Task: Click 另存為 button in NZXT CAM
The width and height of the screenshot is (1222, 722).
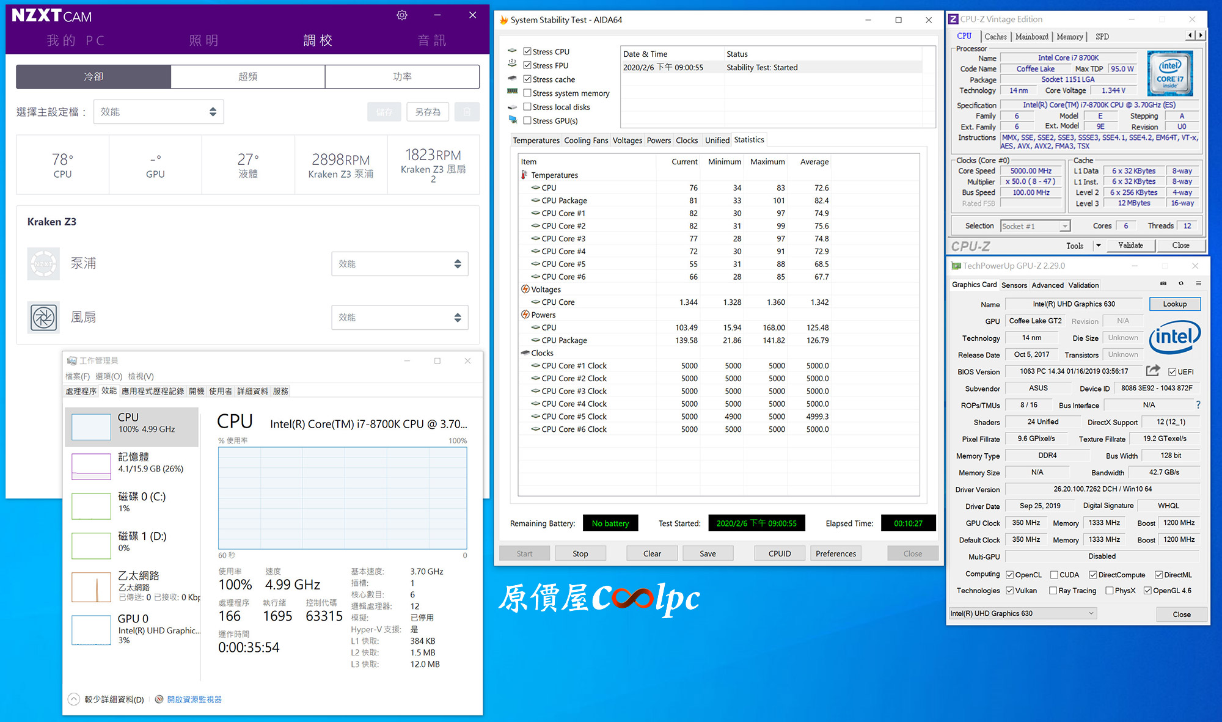Action: 428,112
